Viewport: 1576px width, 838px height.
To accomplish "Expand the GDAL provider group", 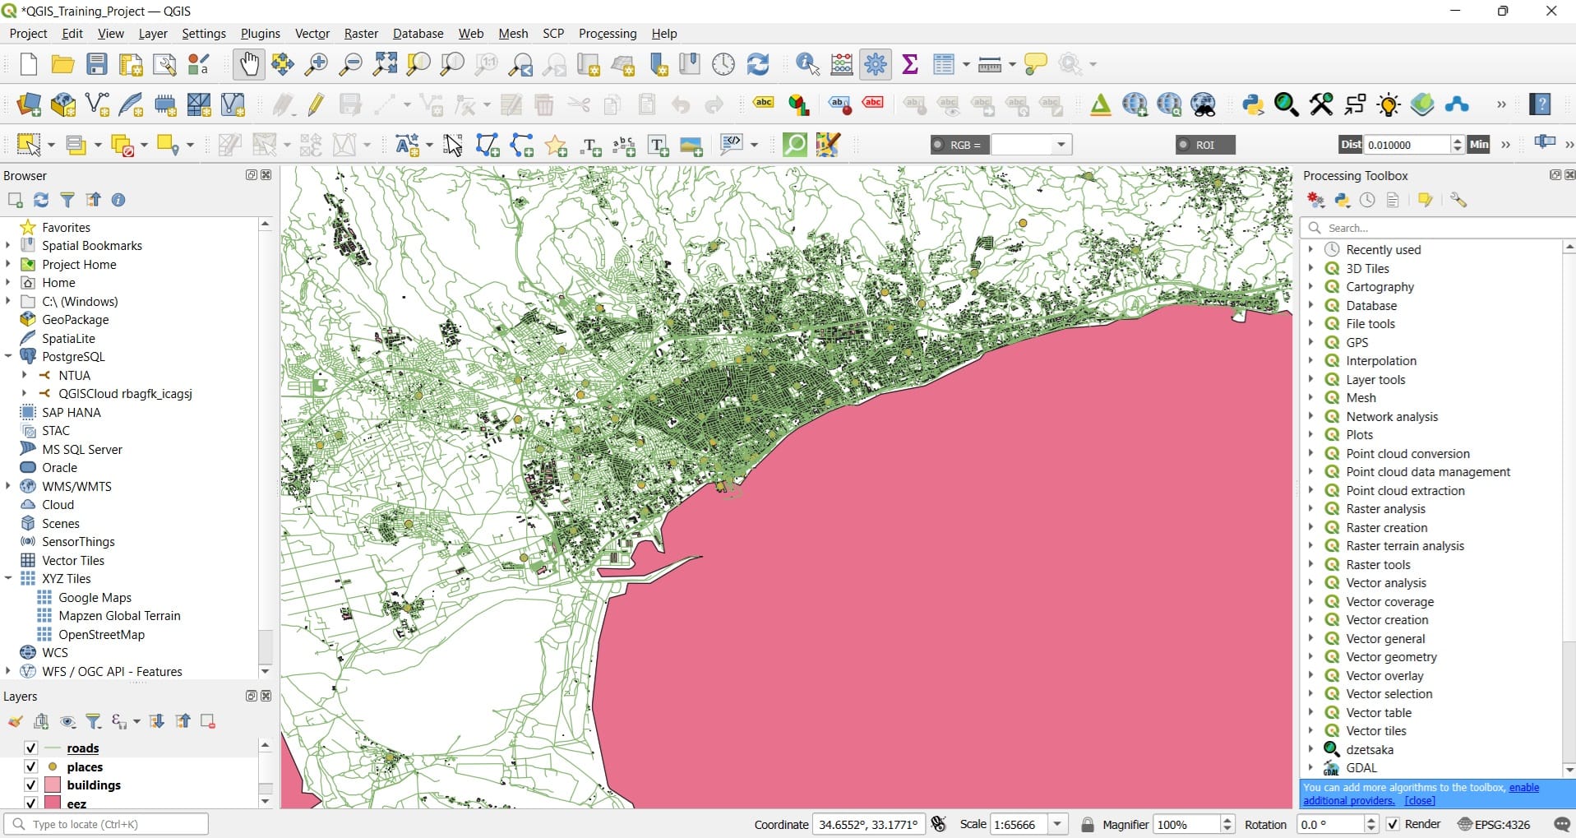I will pyautogui.click(x=1311, y=767).
